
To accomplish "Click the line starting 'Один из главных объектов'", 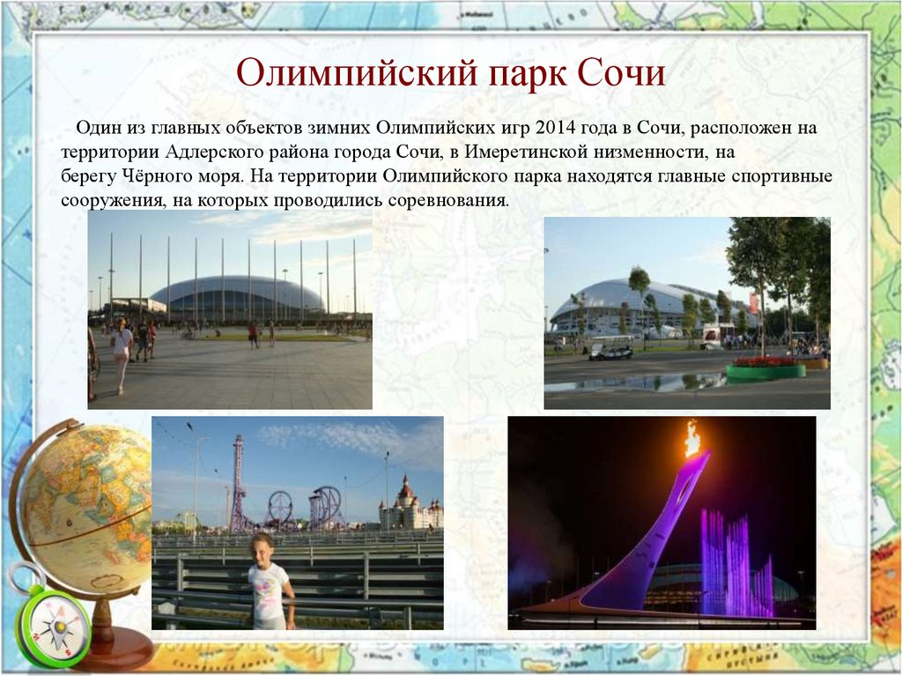I will click(447, 128).
